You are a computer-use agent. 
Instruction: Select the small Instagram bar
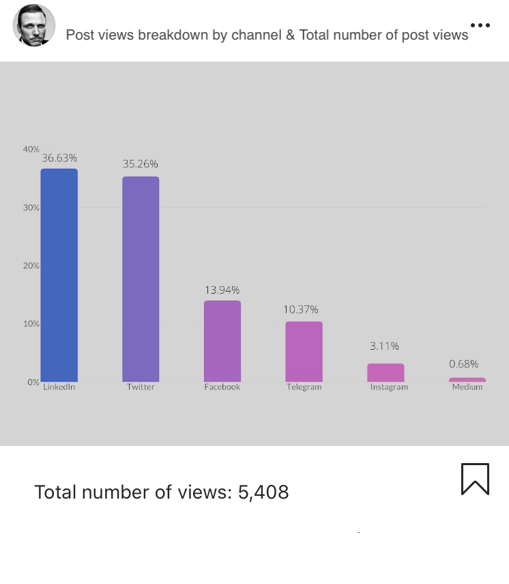[x=386, y=373]
